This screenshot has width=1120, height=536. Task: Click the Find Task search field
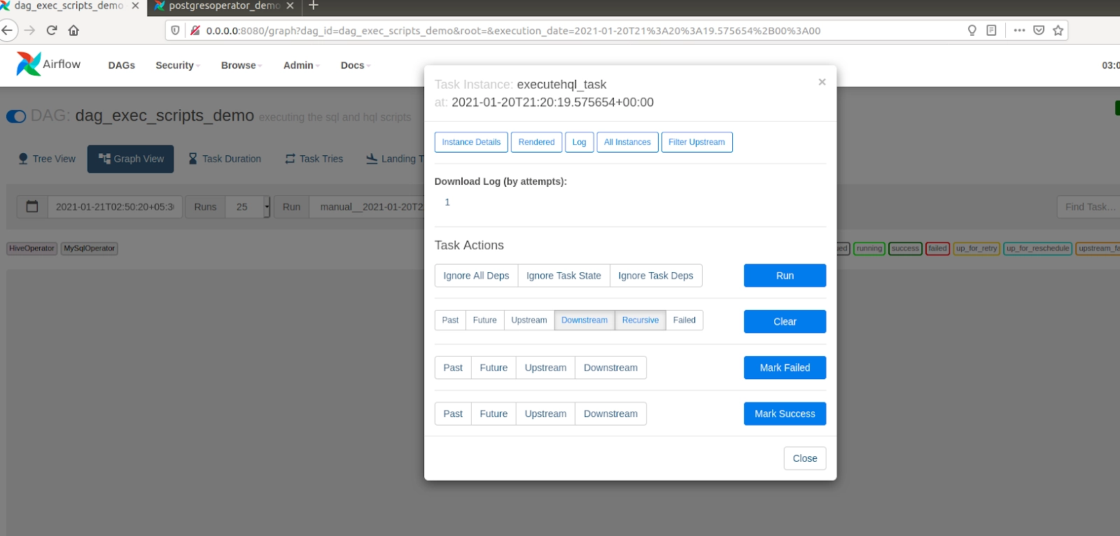coord(1088,206)
